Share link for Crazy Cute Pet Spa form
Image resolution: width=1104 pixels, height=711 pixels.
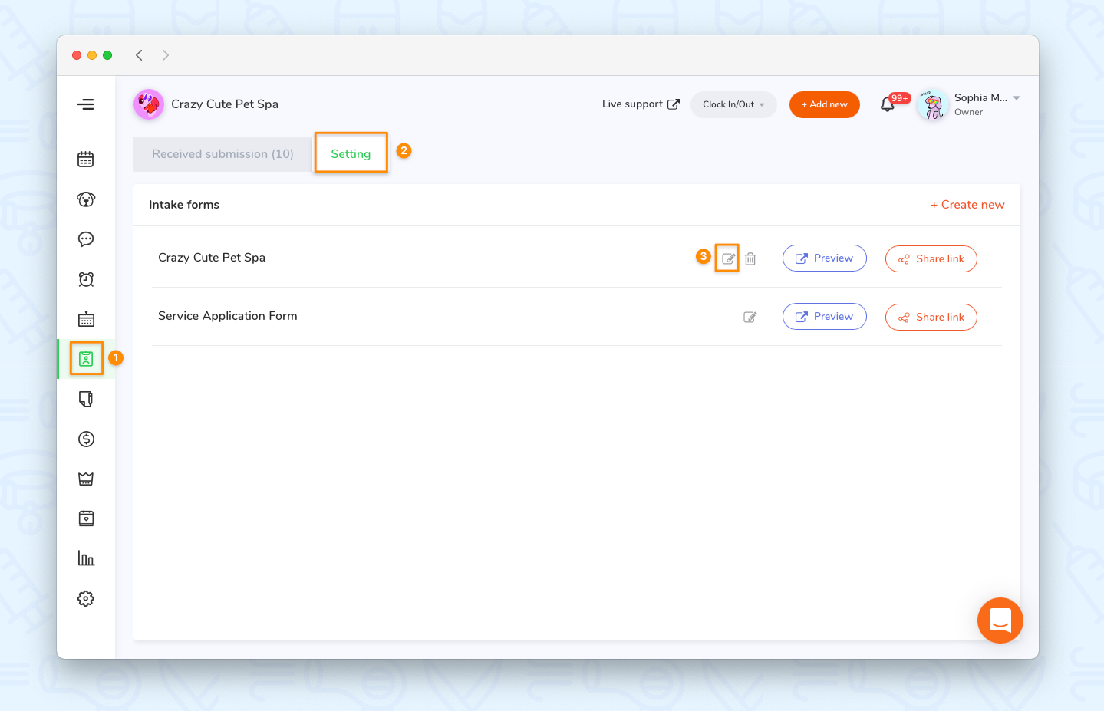931,259
